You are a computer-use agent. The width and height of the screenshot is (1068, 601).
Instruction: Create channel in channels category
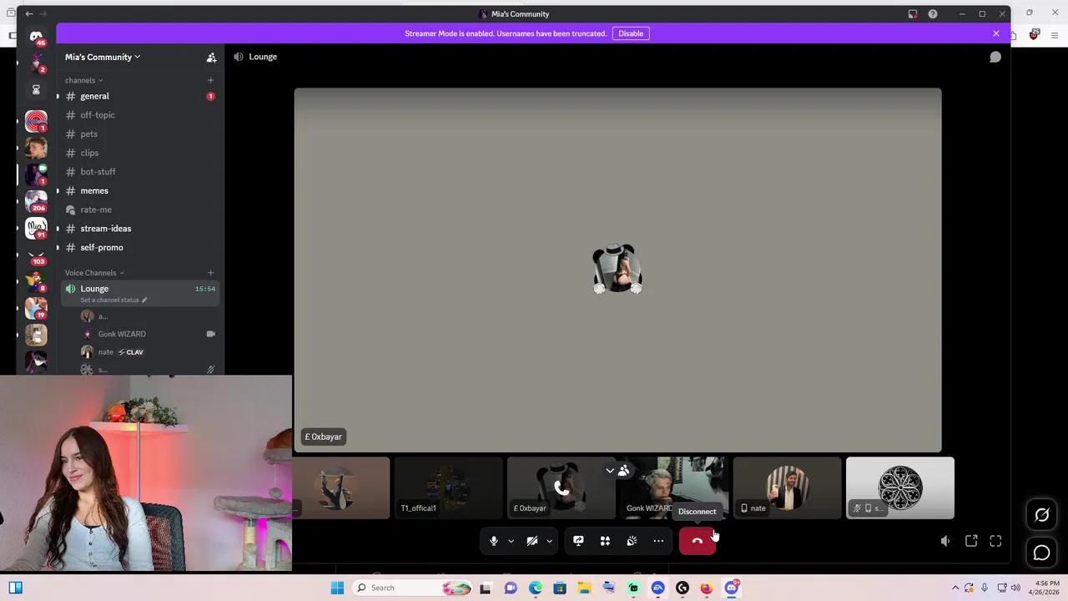[210, 80]
